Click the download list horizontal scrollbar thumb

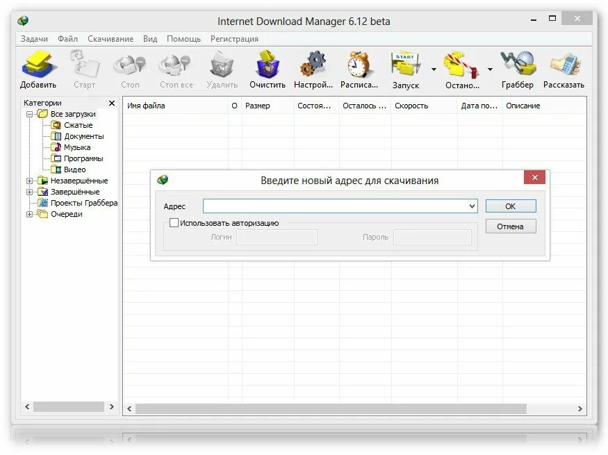pyautogui.click(x=331, y=409)
